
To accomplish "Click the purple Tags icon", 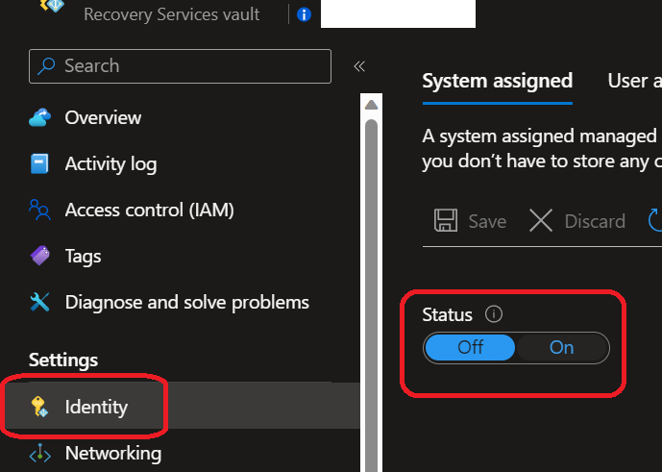I will [x=39, y=256].
